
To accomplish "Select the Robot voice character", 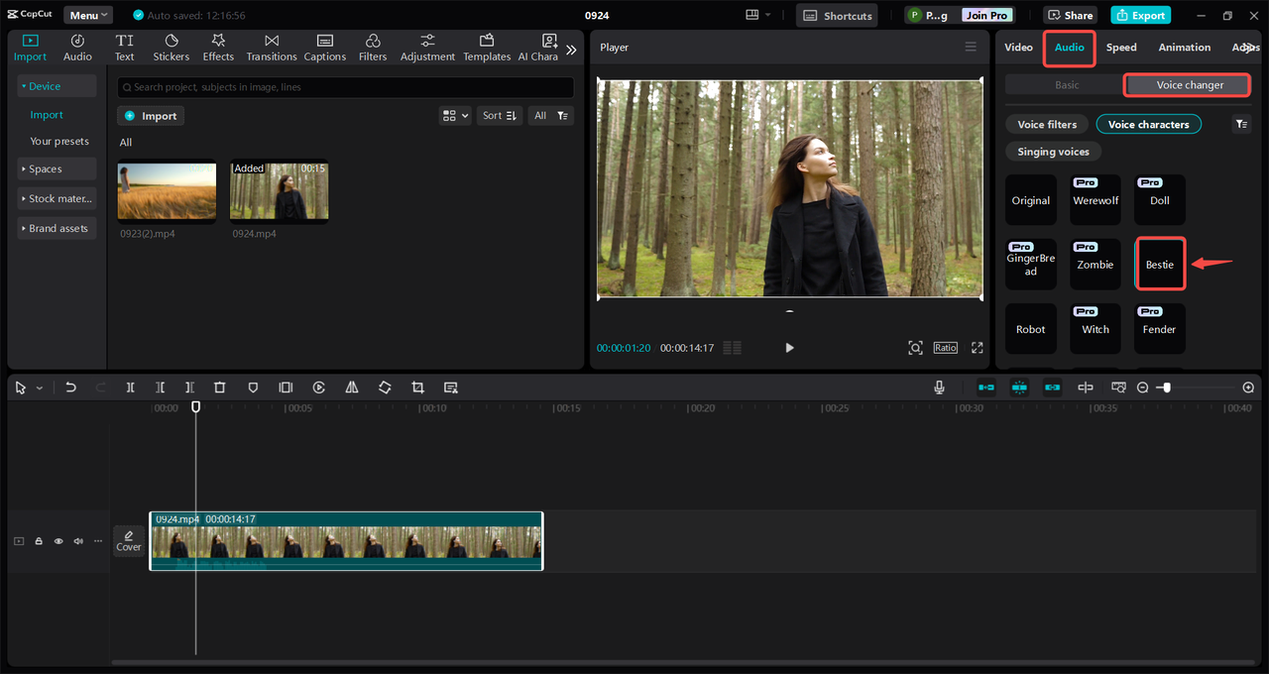I will point(1030,329).
